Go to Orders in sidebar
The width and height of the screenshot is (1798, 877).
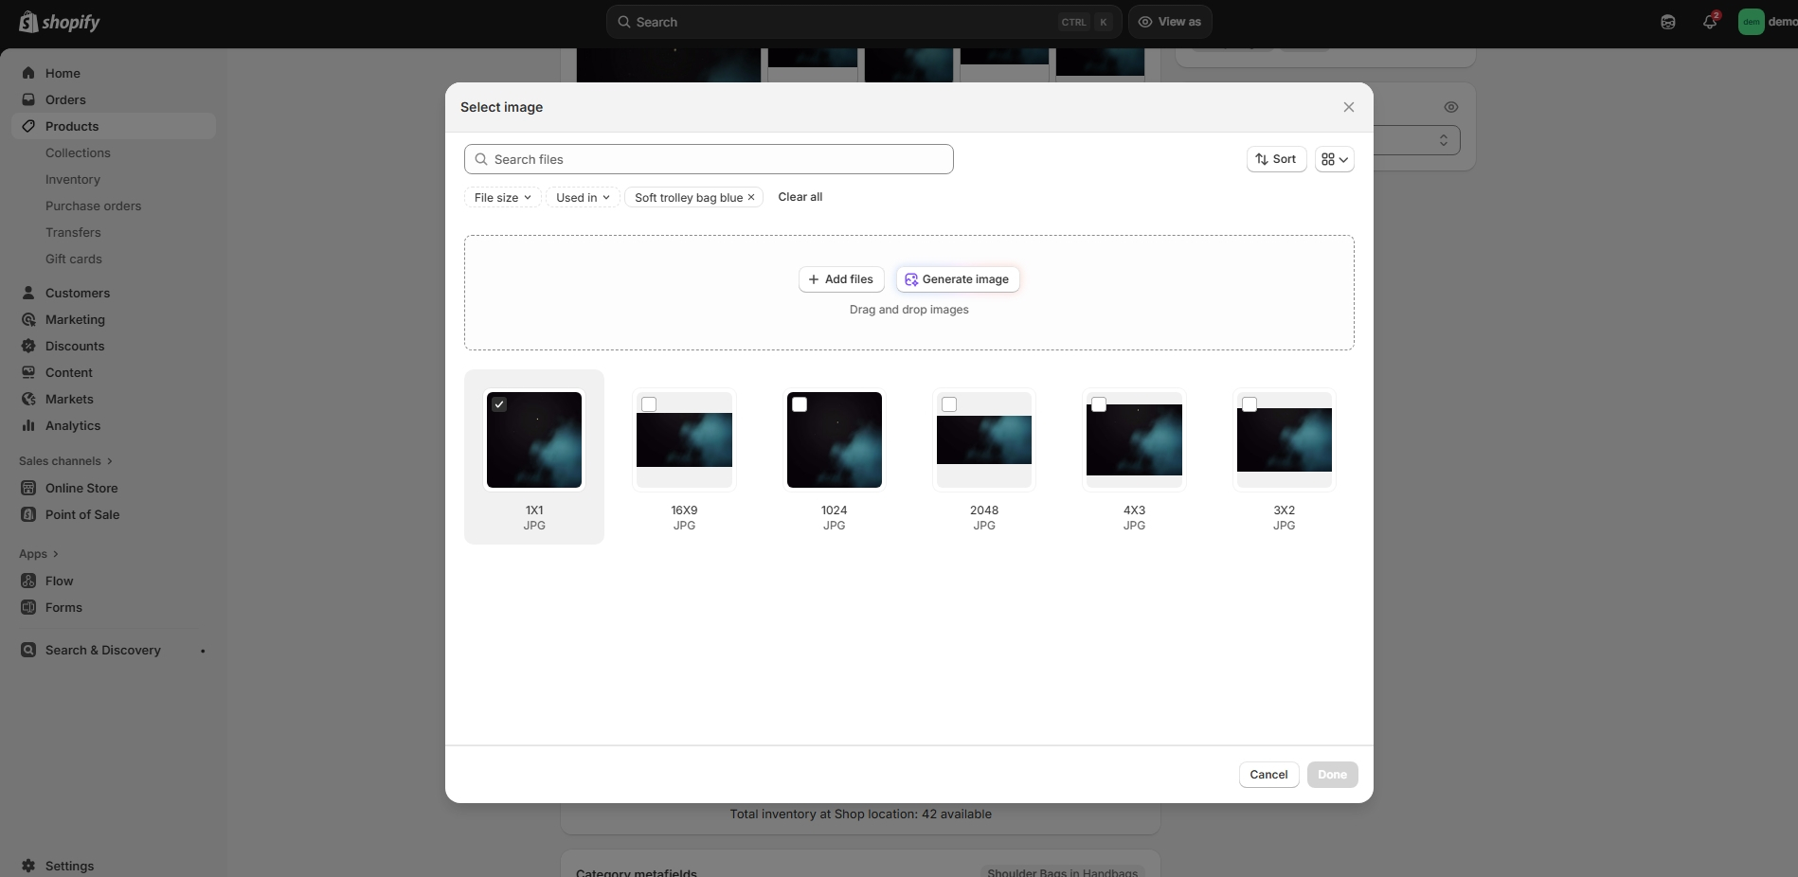pyautogui.click(x=65, y=99)
